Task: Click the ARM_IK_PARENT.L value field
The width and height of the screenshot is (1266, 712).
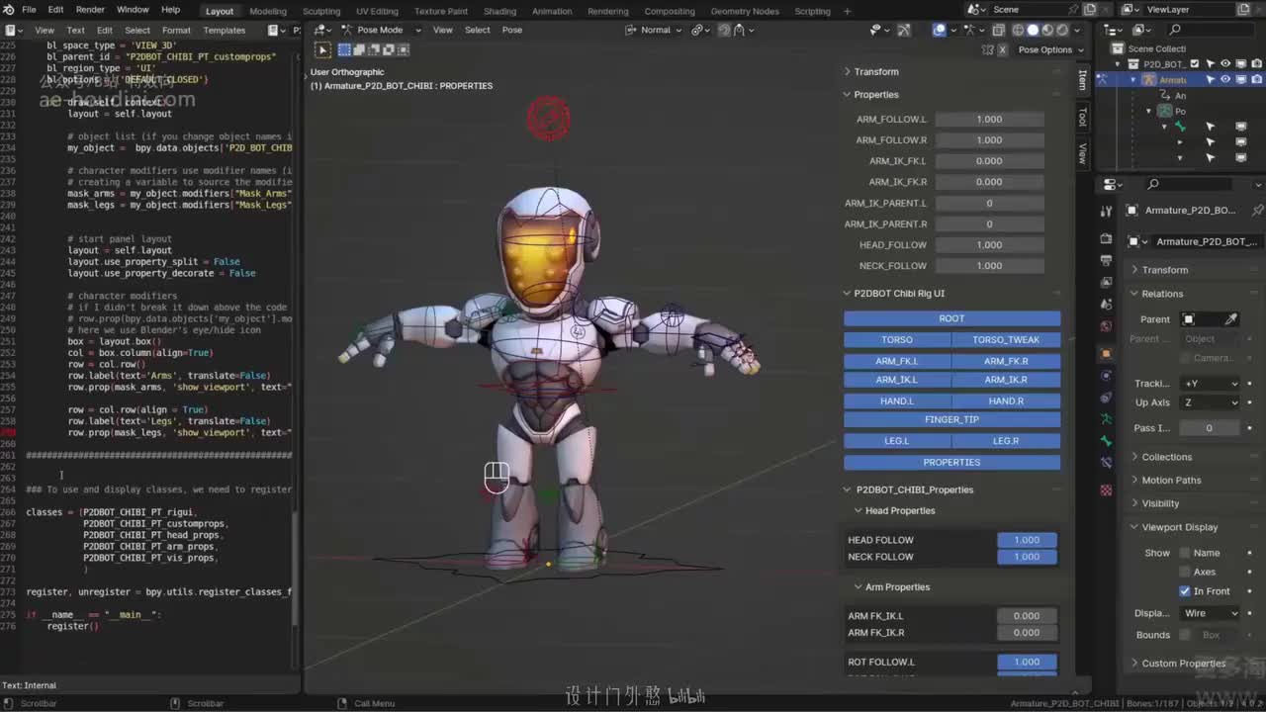Action: pos(989,203)
